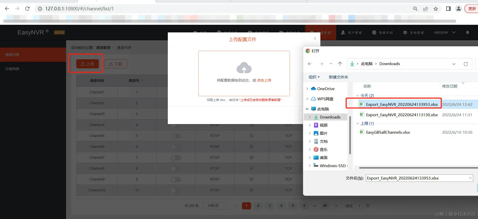Open 组织 menu in file dialog
The width and height of the screenshot is (478, 219).
314,77
